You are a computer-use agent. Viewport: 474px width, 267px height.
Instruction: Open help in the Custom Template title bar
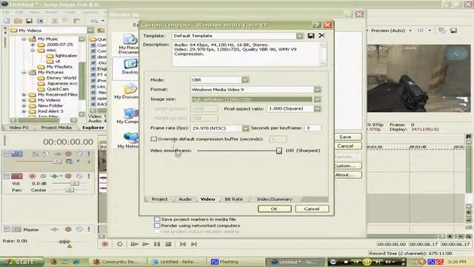pyautogui.click(x=316, y=24)
